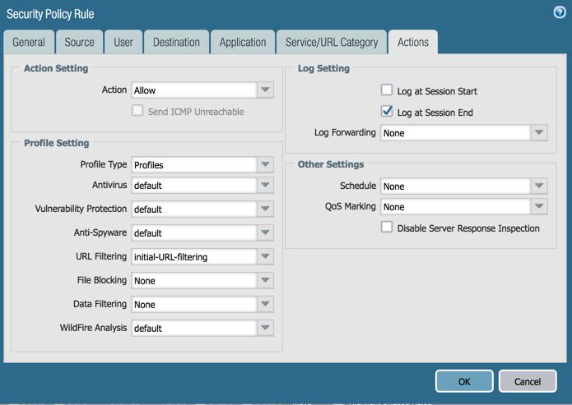Click the Log Forwarding value field
This screenshot has width=572, height=405.
pos(456,132)
